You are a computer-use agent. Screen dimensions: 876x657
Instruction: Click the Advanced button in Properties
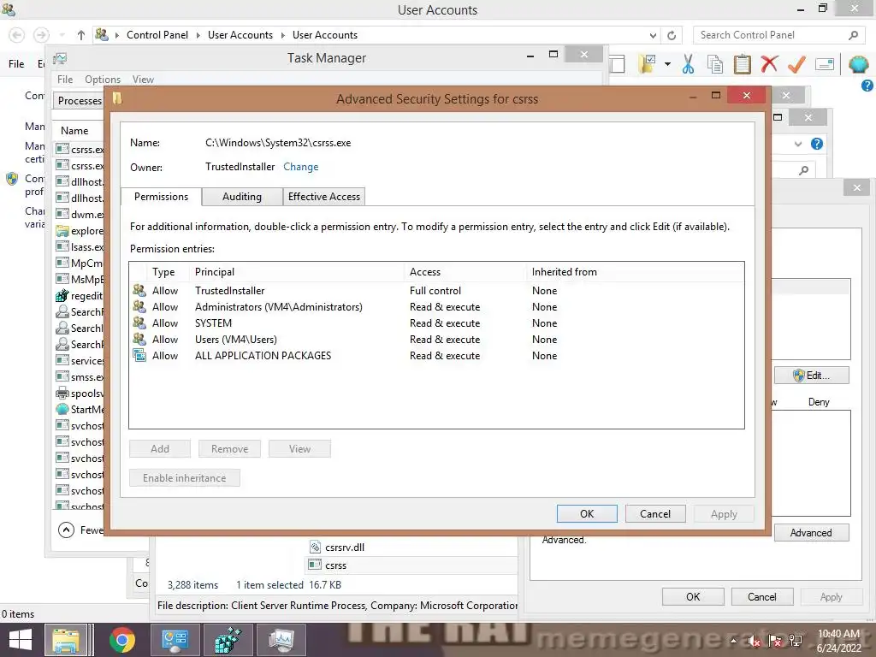point(811,533)
